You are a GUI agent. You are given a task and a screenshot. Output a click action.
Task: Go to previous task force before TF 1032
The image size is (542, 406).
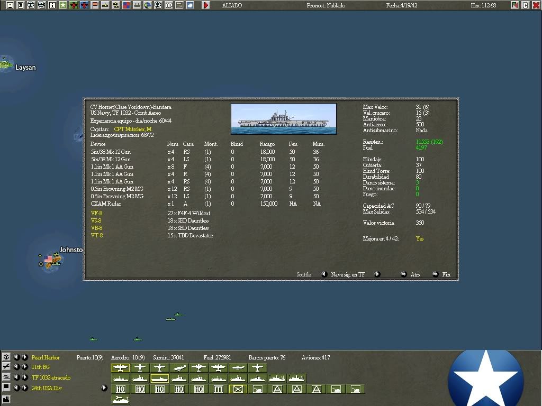(16, 377)
